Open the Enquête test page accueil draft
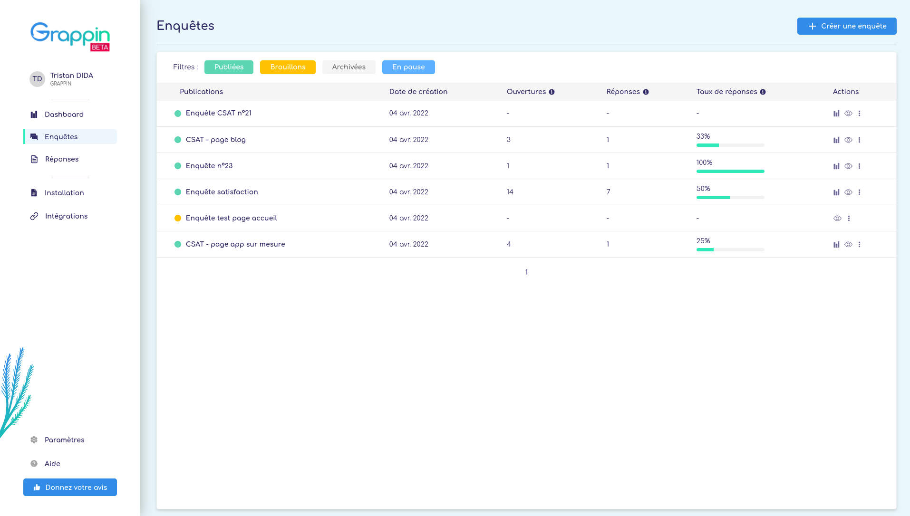 (x=232, y=218)
